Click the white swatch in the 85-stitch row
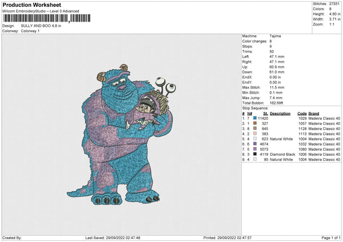 click(255, 159)
